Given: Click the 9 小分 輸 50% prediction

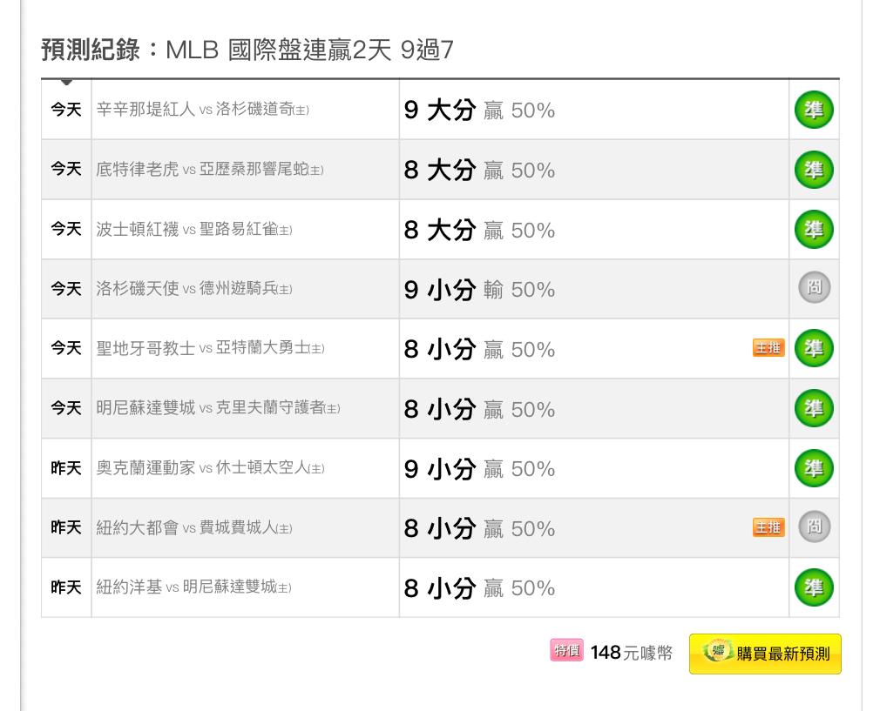Looking at the screenshot, I should [479, 290].
